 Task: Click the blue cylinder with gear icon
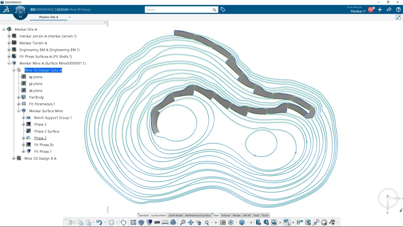pyautogui.click(x=258, y=222)
